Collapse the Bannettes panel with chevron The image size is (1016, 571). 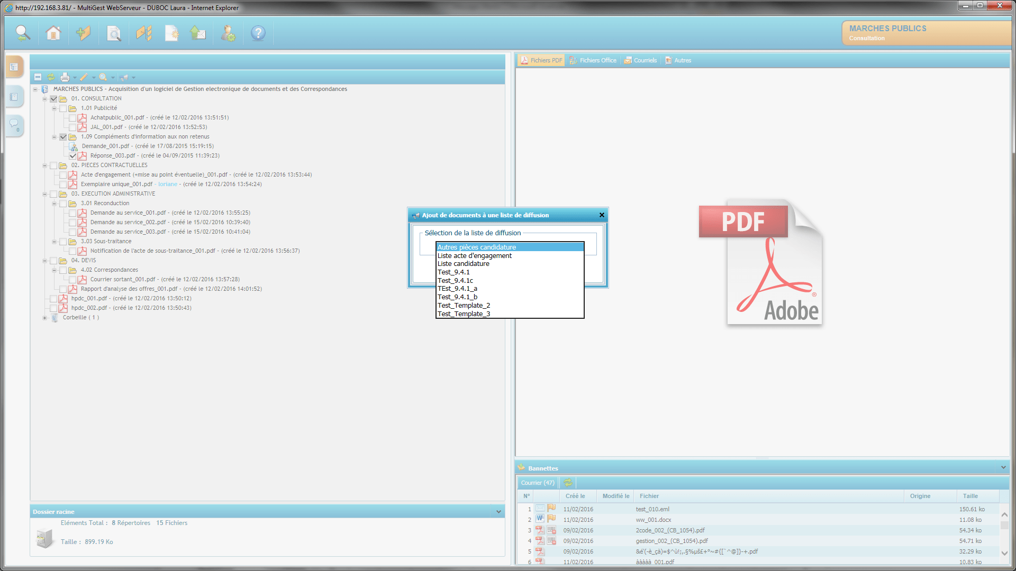tap(1003, 468)
